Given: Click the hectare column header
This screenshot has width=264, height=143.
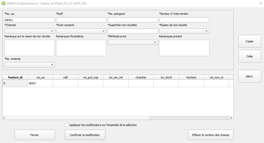Looking at the screenshot, I should [191, 77].
